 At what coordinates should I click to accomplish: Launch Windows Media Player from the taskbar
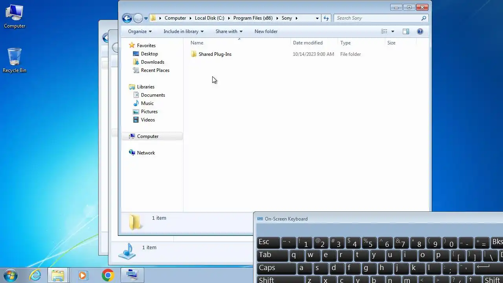(83, 275)
